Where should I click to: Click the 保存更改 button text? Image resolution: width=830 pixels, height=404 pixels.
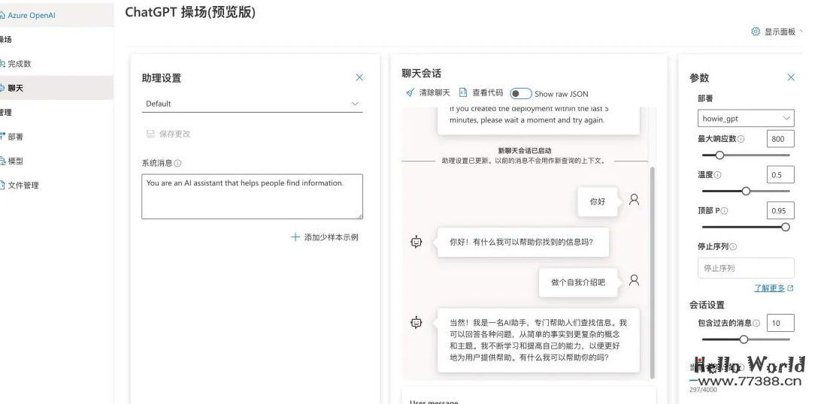pos(174,134)
